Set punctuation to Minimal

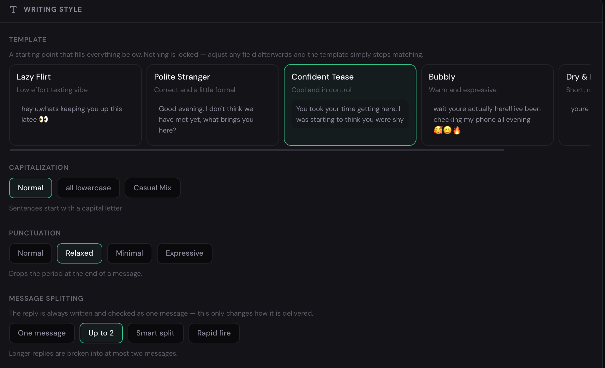click(129, 253)
